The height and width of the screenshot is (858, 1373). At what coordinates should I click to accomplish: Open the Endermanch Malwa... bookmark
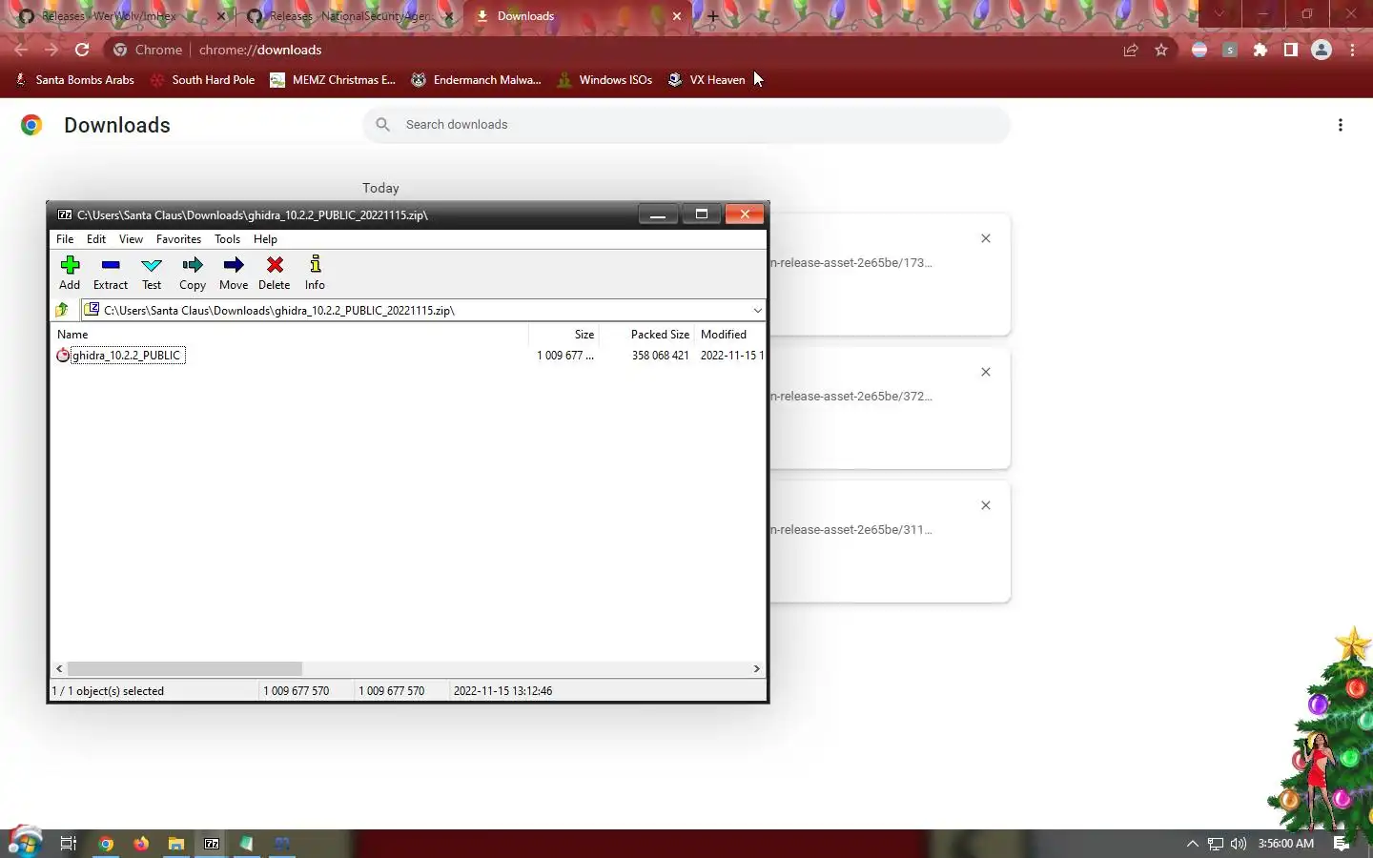pos(476,80)
